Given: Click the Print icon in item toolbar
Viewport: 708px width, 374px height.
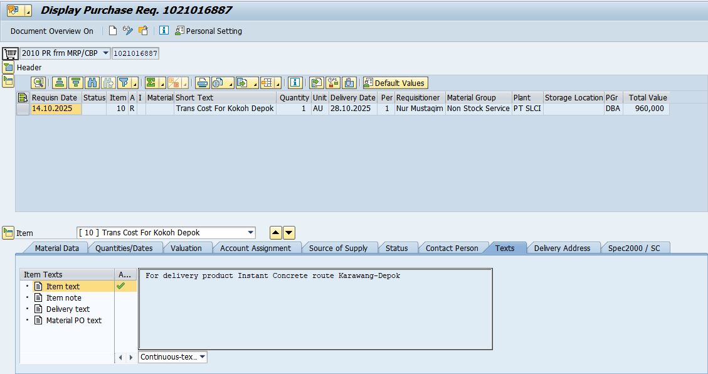Looking at the screenshot, I should 202,83.
